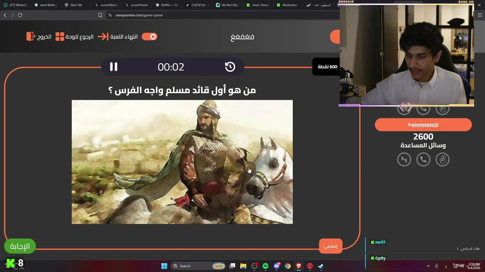Use the swap arrows help icon under 2600
This screenshot has width=485, height=272.
(404, 159)
